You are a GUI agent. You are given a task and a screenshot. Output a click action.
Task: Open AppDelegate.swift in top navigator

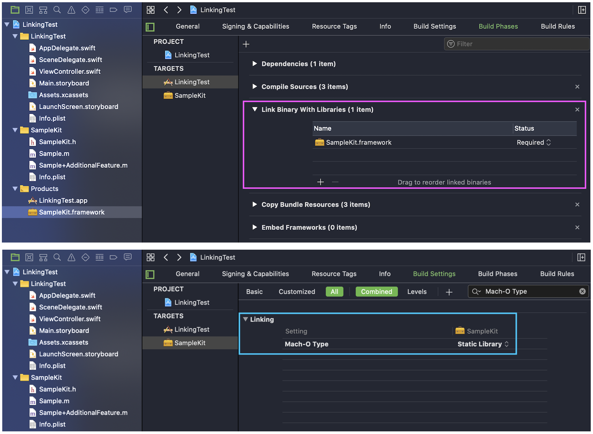[67, 48]
